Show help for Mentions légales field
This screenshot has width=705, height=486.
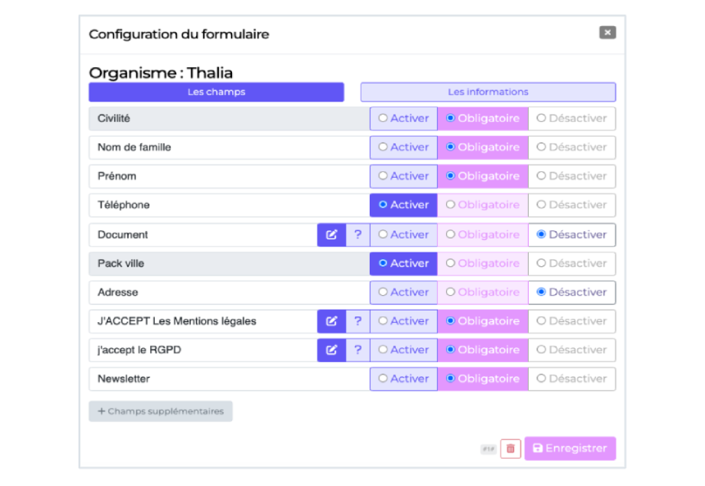point(357,321)
